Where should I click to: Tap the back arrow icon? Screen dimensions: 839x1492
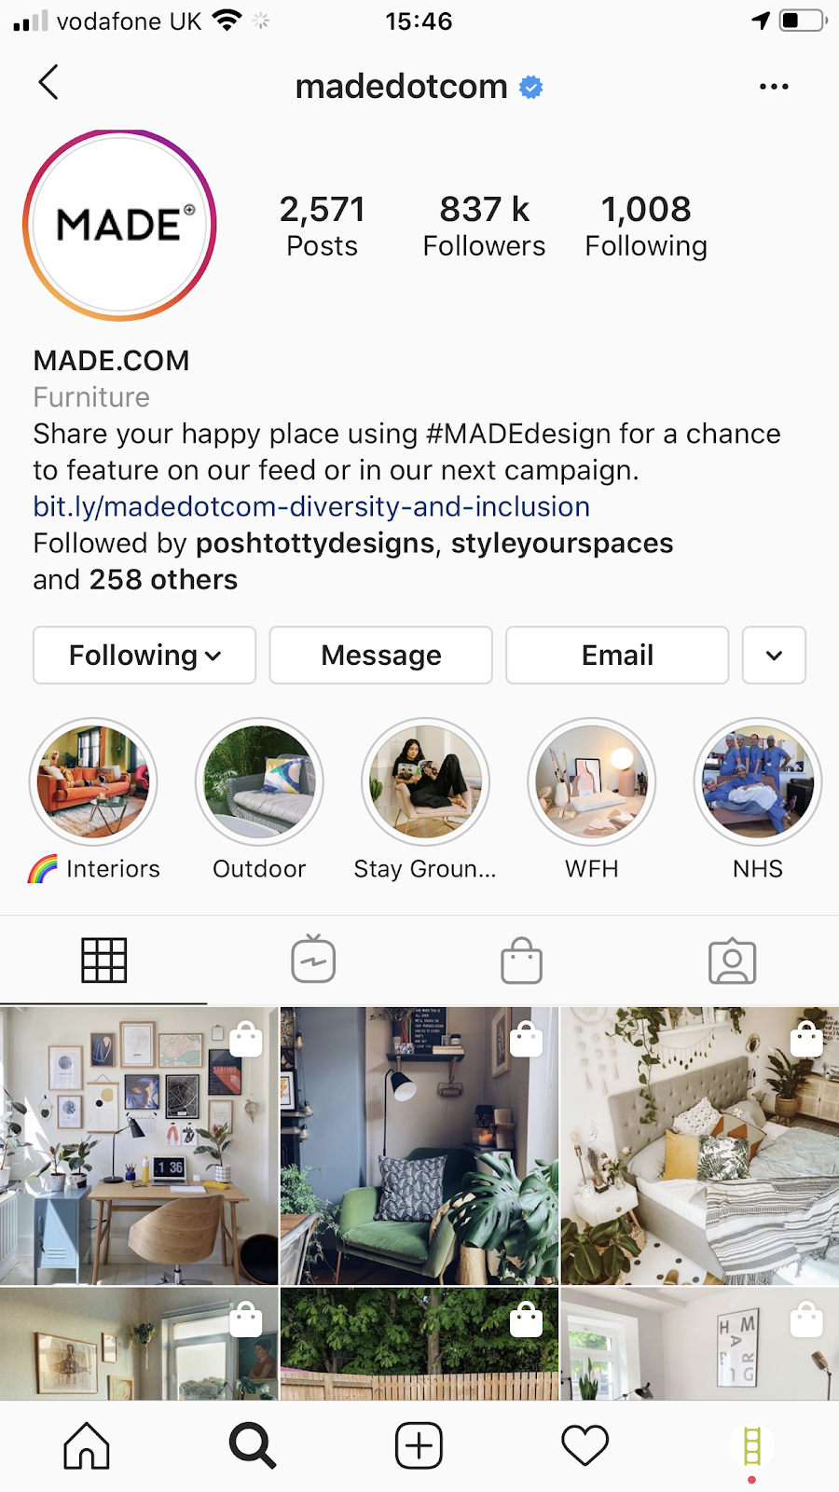point(48,82)
